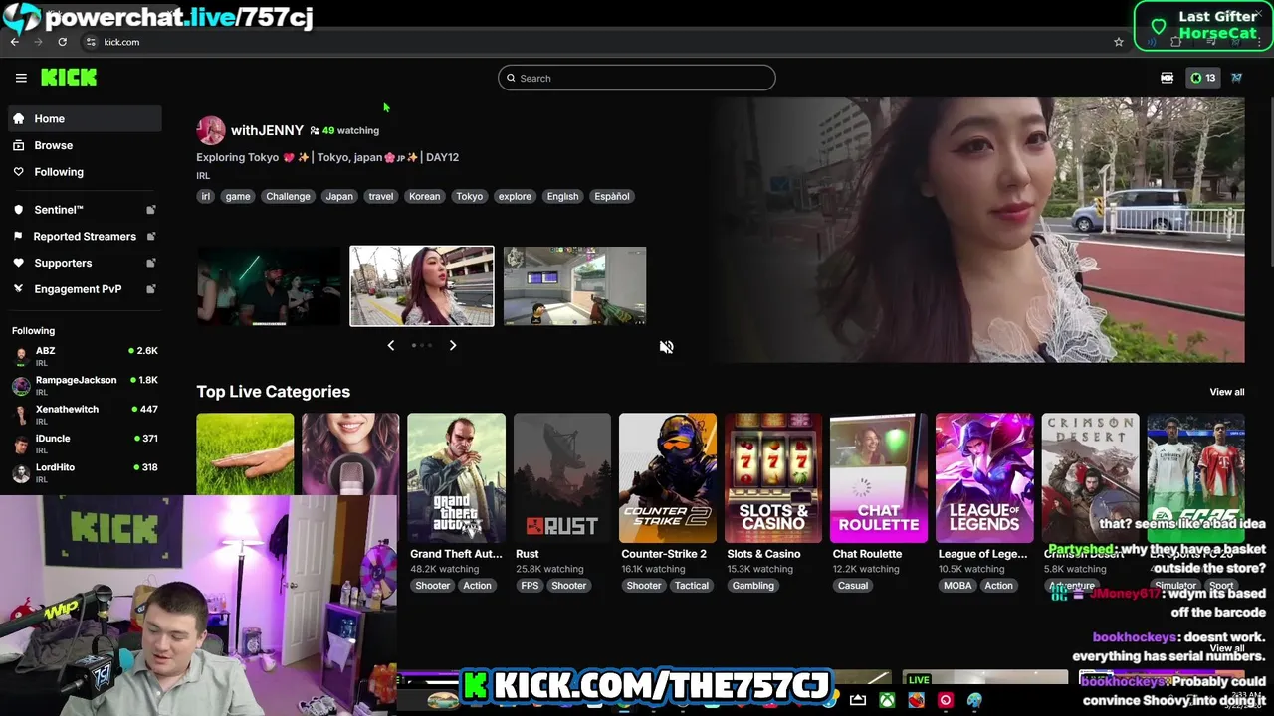Click the Tactical tag under Counter-Strike 2

pos(692,586)
